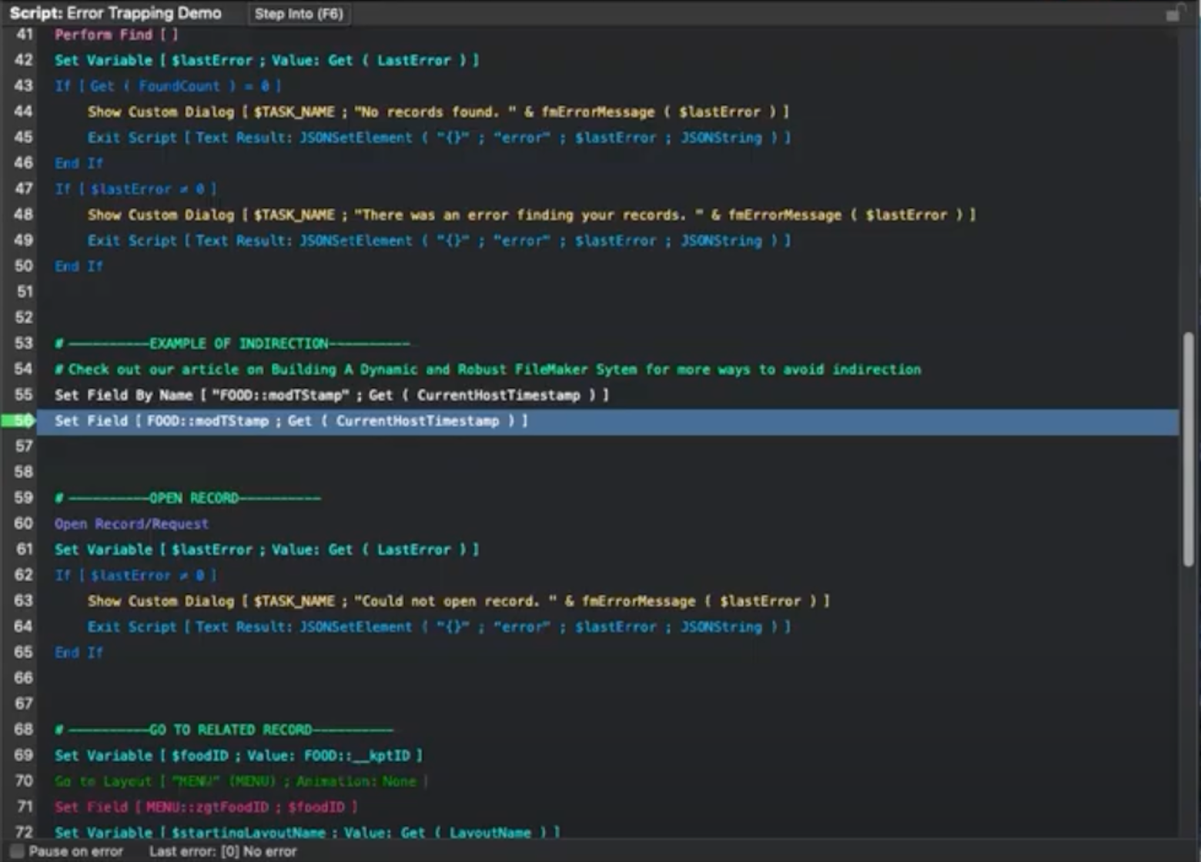Set a breakpoint on line number 60

click(x=24, y=524)
